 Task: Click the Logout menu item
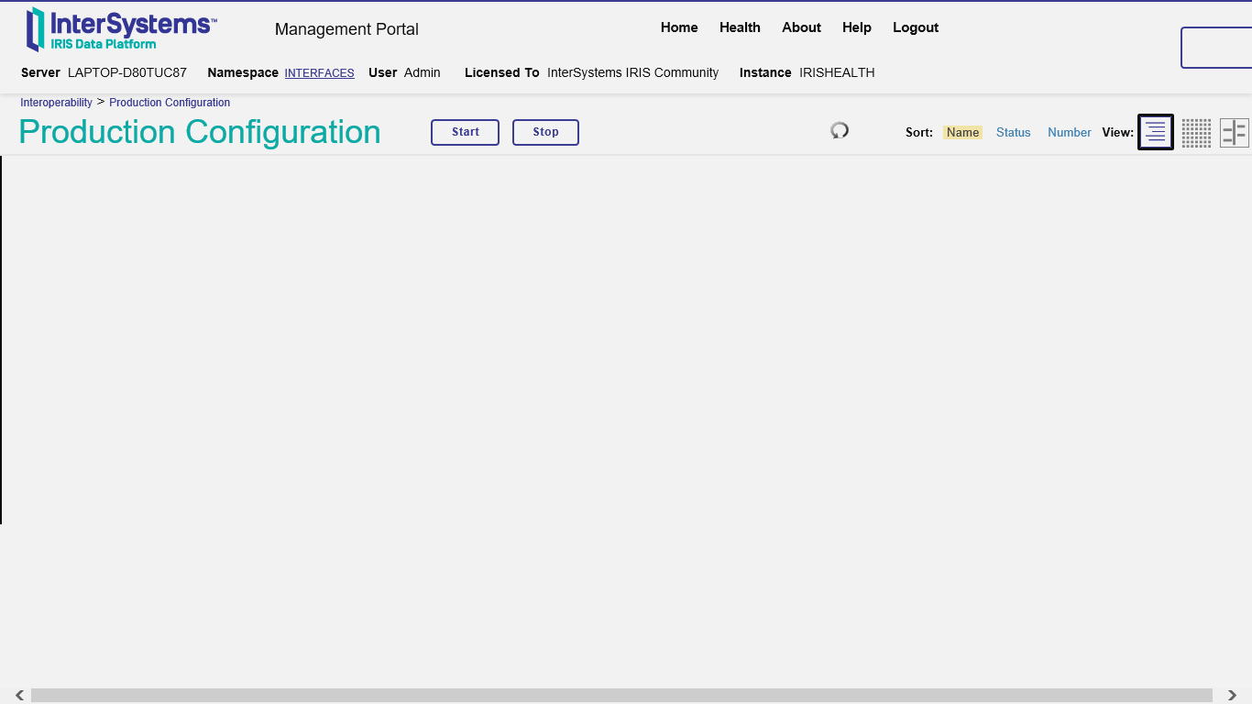click(x=916, y=27)
